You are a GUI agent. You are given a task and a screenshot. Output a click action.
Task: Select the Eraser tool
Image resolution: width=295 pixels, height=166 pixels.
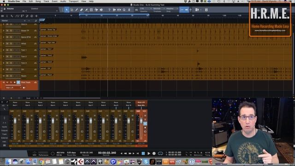pos(82,10)
